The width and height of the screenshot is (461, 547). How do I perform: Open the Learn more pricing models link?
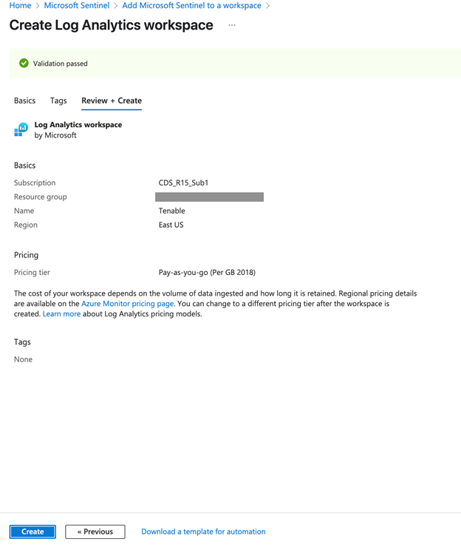point(61,313)
